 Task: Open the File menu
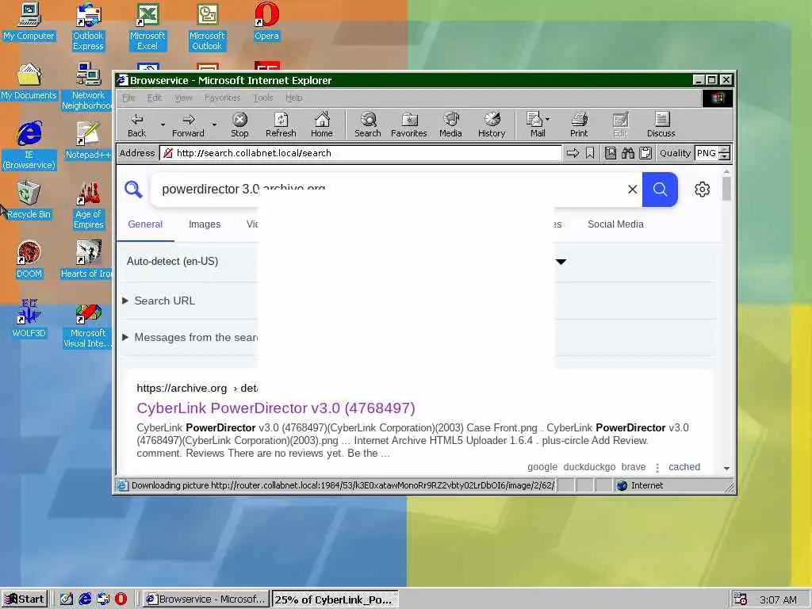[x=128, y=98]
